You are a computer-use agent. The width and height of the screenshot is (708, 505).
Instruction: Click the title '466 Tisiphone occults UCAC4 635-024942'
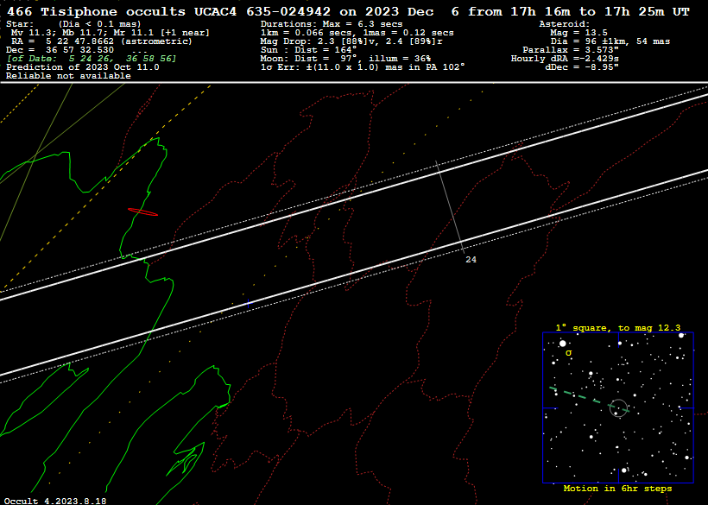click(x=168, y=12)
